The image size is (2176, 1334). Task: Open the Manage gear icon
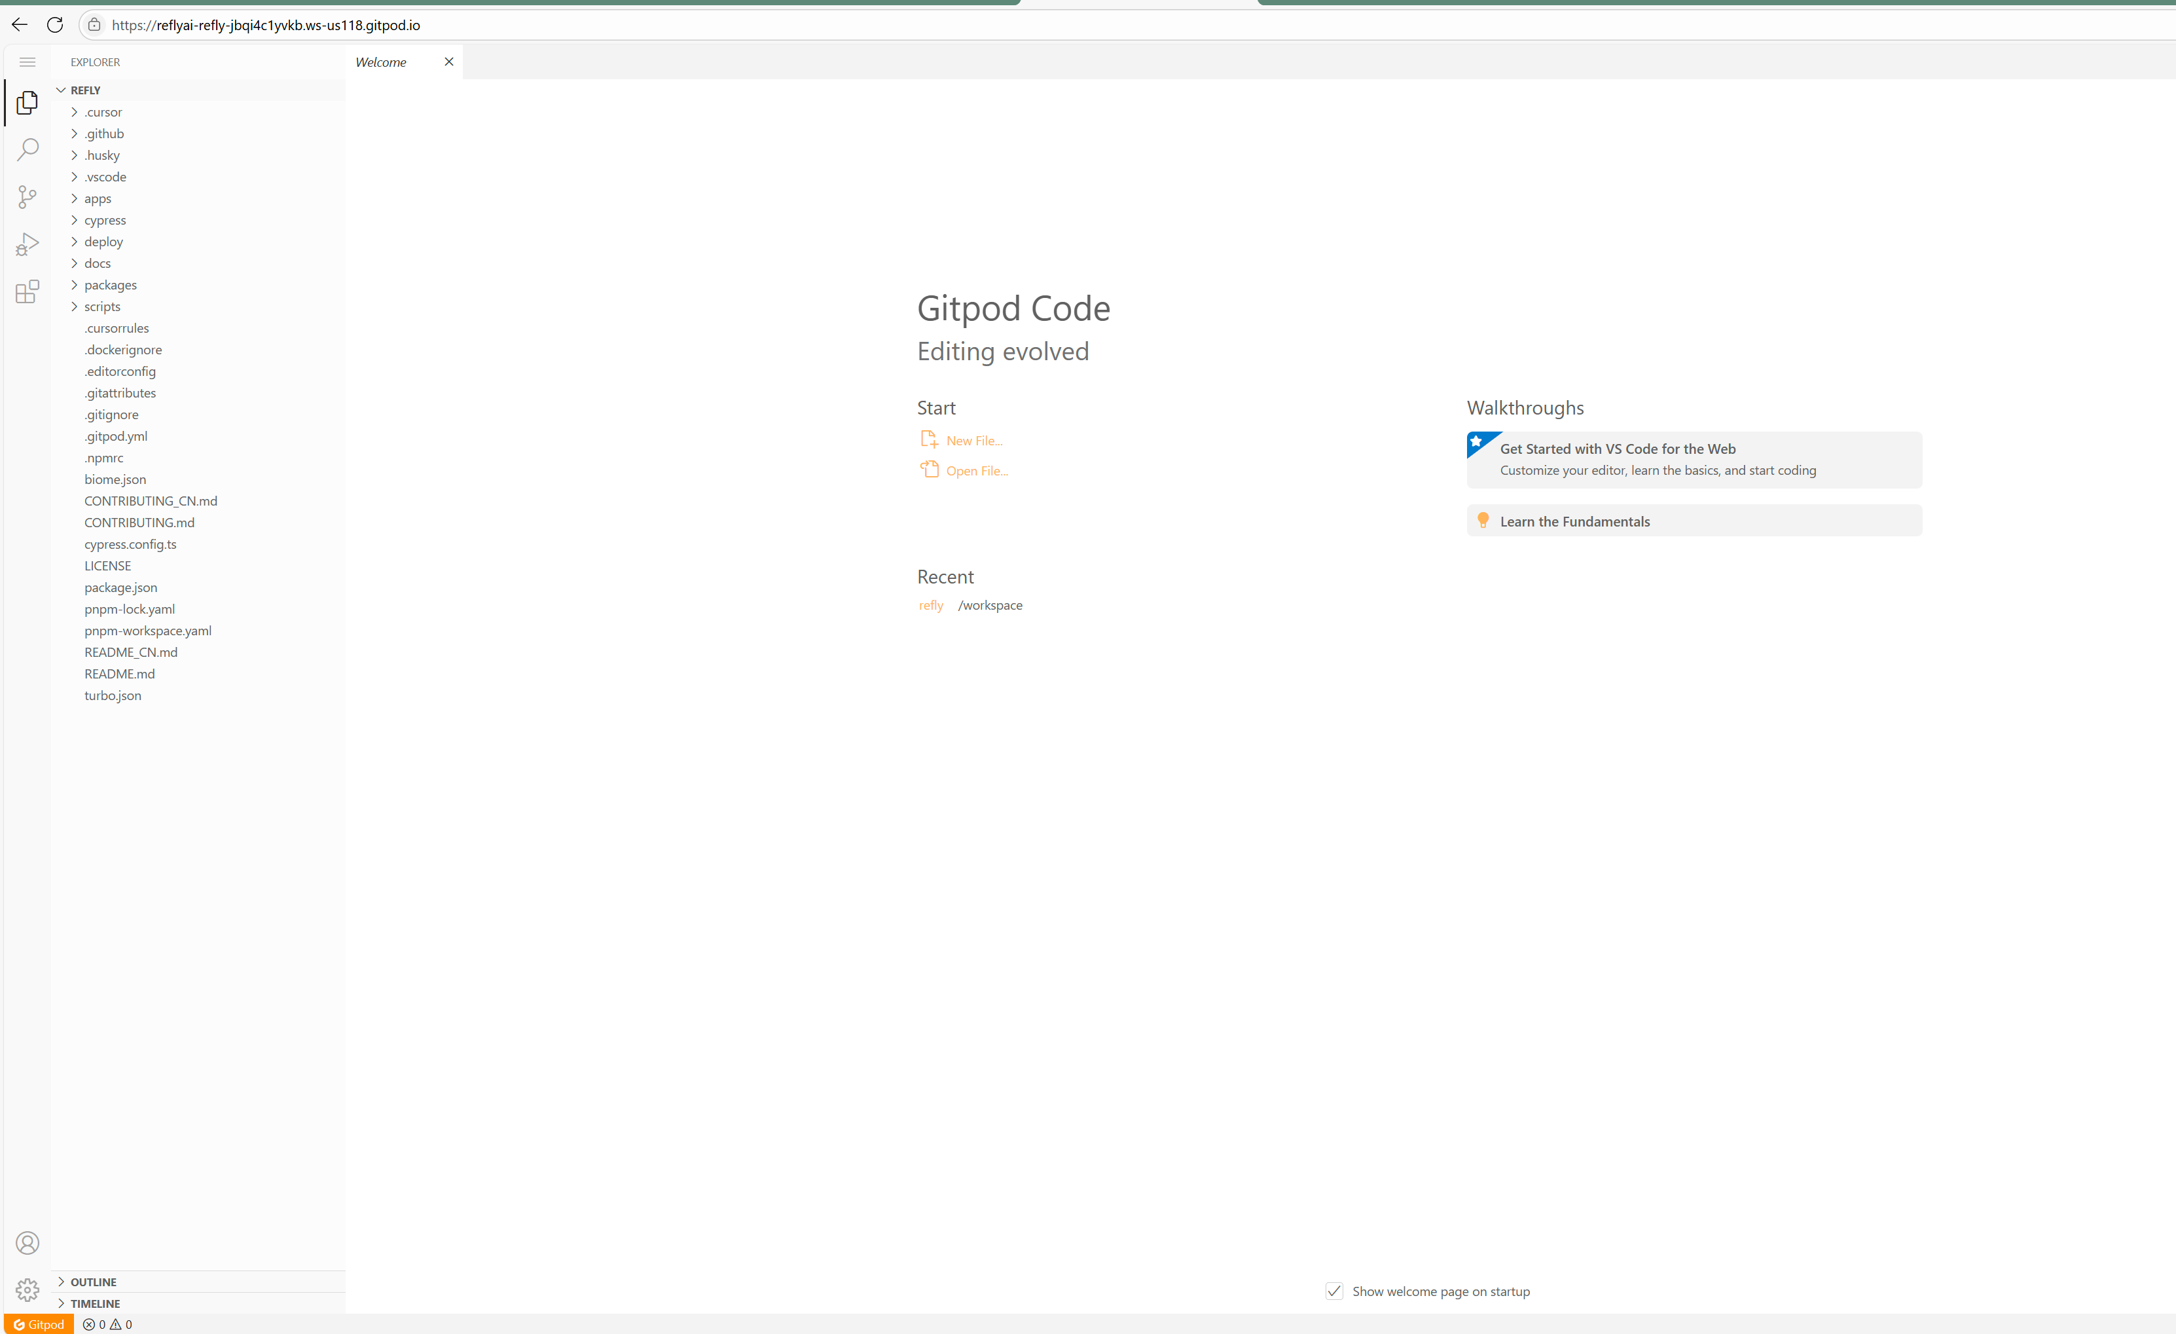(27, 1290)
